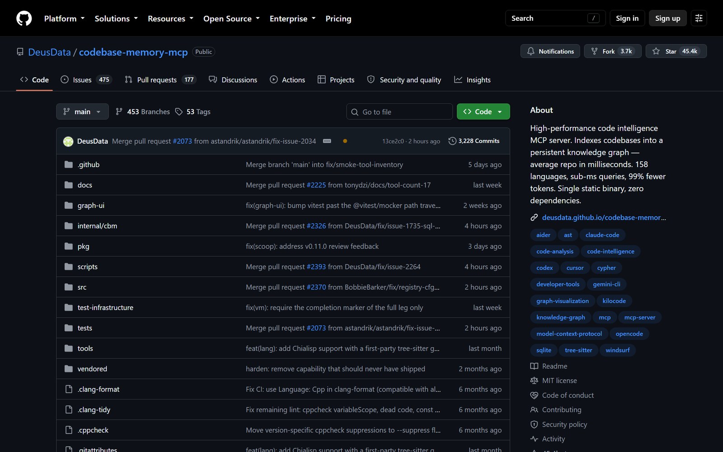This screenshot has width=723, height=452.
Task: Click the Security policy shield icon
Action: pyautogui.click(x=534, y=424)
